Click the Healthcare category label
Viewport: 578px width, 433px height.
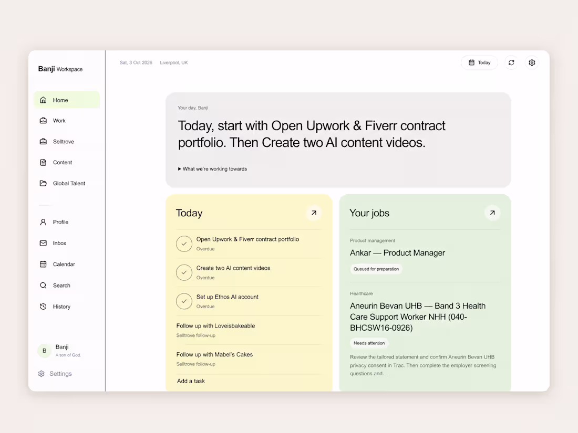362,293
